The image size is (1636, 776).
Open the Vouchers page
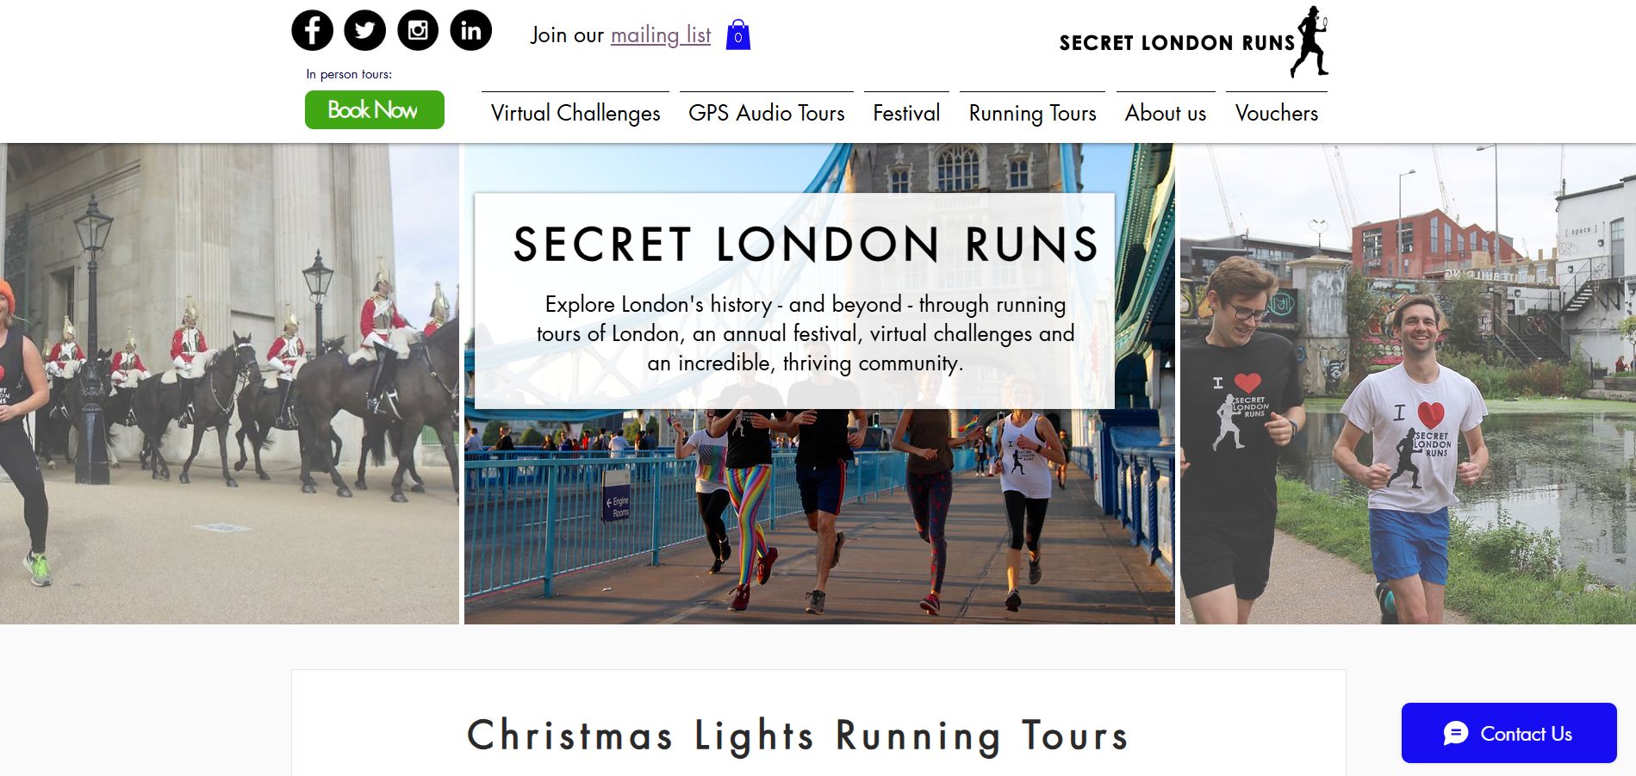coord(1276,113)
